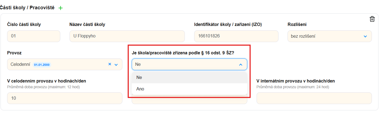Open the Rozlišení dropdown showing 'bez rozlišení'

[x=326, y=36]
